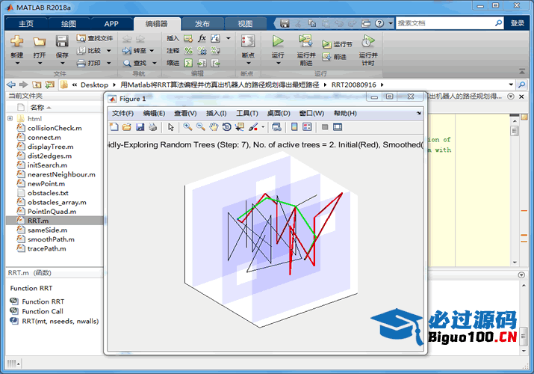
Task: Open Figure 1 插入(I) menu
Action: [x=217, y=113]
